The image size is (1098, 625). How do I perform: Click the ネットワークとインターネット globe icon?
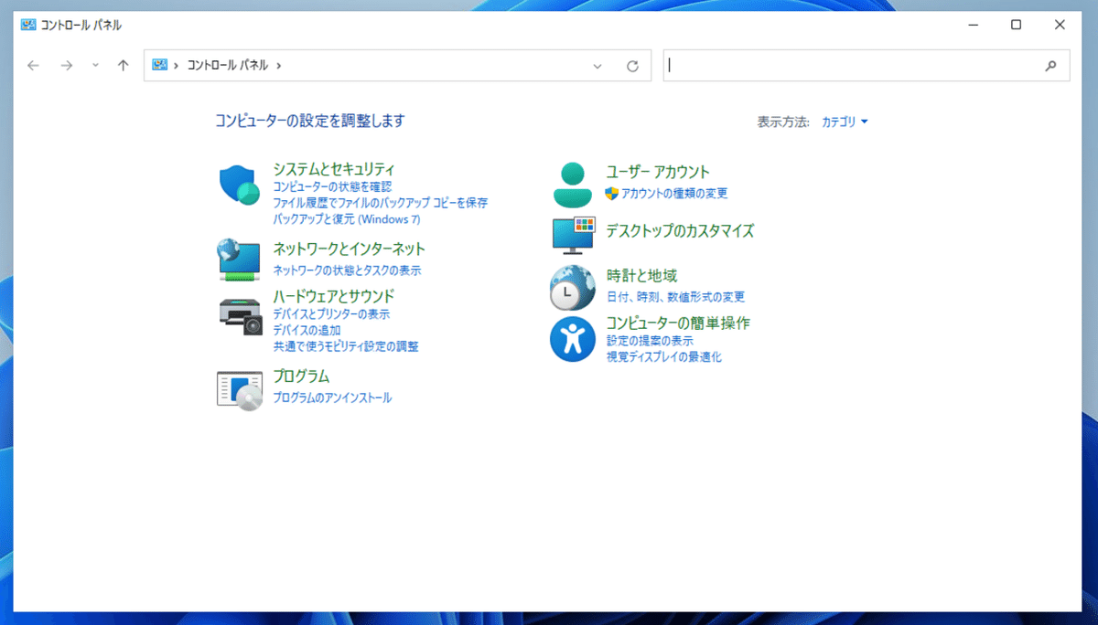(240, 260)
